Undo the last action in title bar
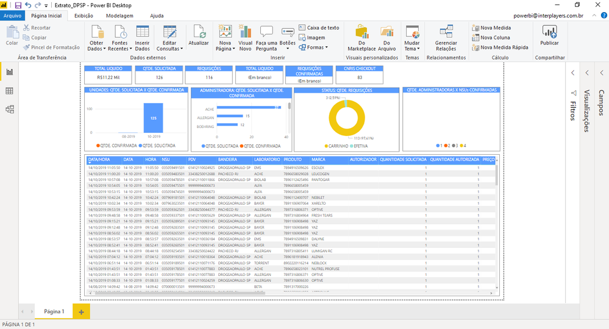609x329 pixels. click(x=28, y=5)
